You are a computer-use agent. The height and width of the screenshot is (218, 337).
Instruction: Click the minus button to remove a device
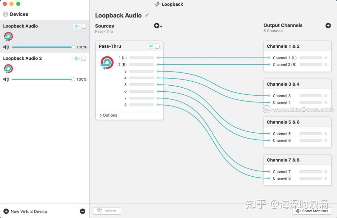(83, 211)
